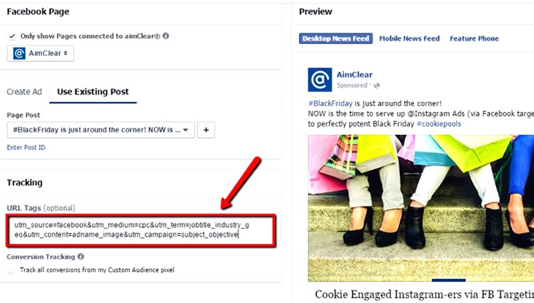Click the Enter Post ID link
The height and width of the screenshot is (303, 534).
click(x=26, y=147)
